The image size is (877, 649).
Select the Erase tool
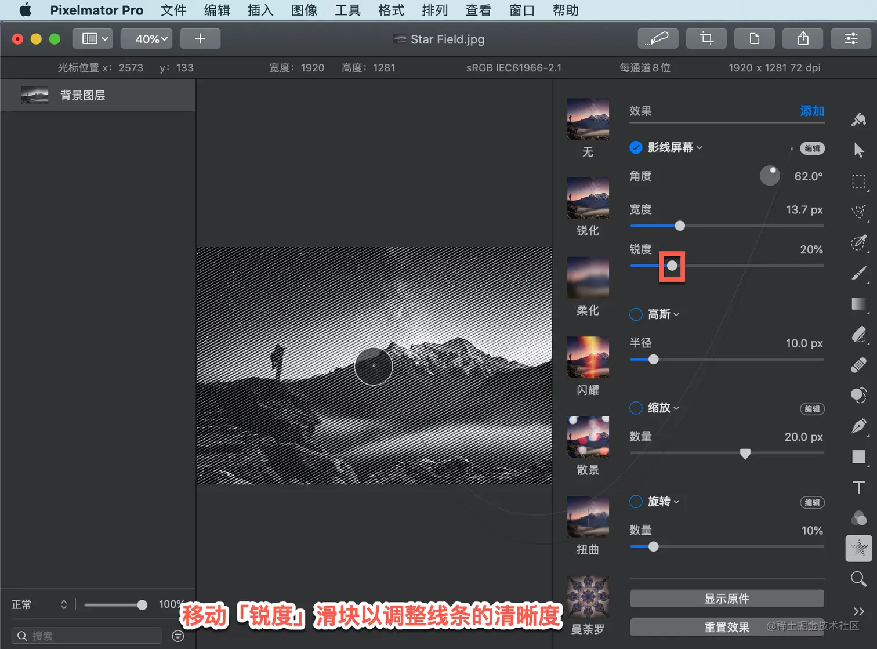point(859,335)
